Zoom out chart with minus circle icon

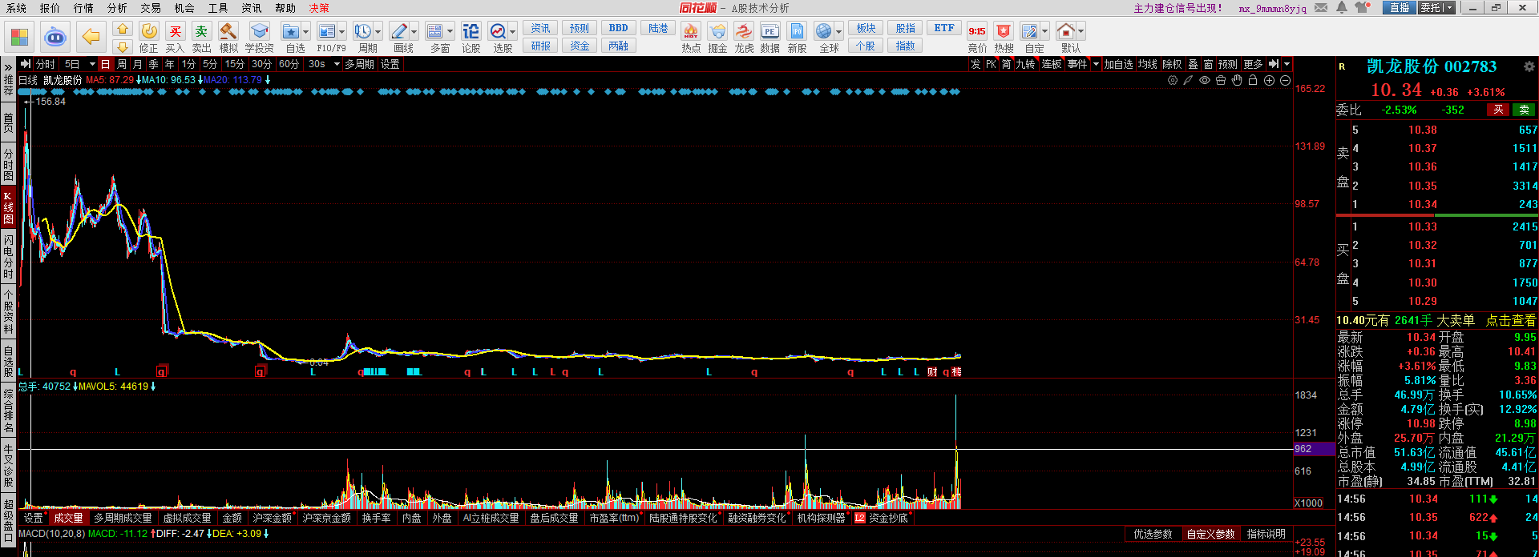[x=1285, y=80]
